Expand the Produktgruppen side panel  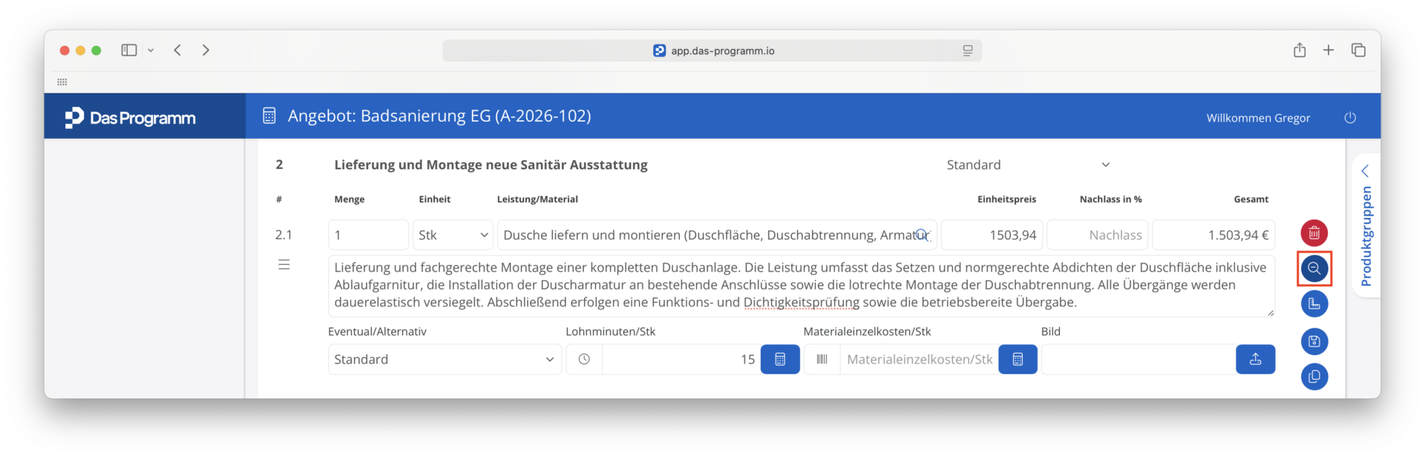tap(1366, 226)
